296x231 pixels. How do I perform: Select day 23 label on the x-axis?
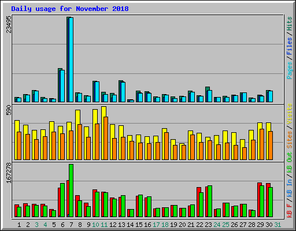pos(208,225)
